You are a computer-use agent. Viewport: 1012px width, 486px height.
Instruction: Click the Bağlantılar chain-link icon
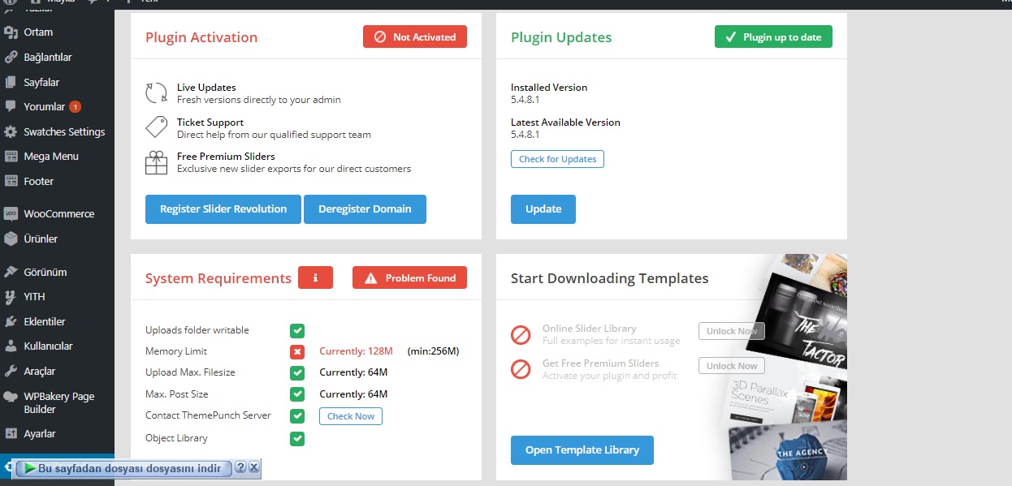tap(11, 58)
